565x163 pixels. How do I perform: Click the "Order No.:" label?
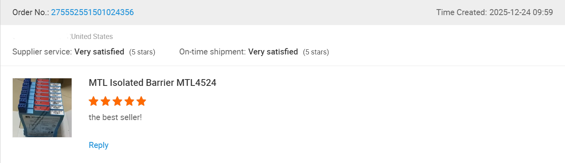point(31,12)
